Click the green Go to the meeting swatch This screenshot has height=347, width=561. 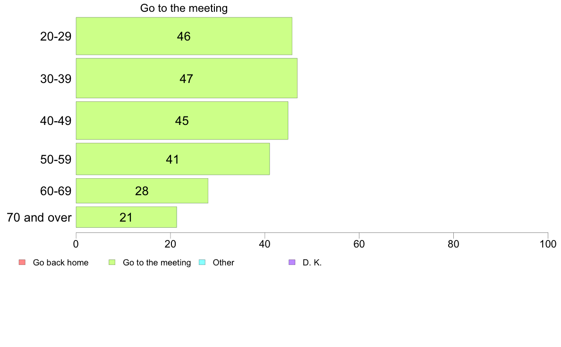(x=112, y=262)
